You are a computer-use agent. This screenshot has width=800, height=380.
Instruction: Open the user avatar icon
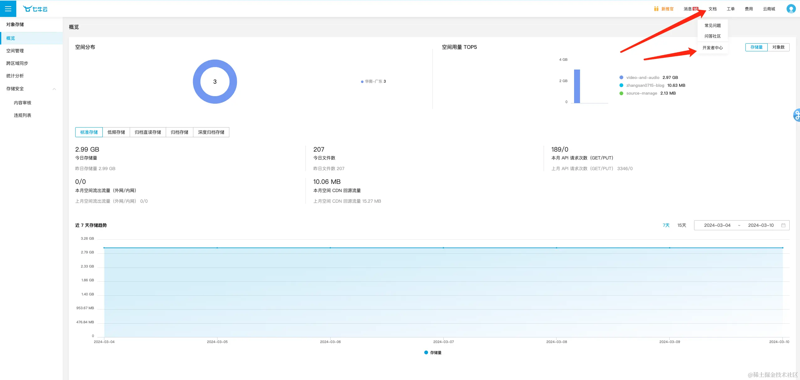(x=791, y=9)
